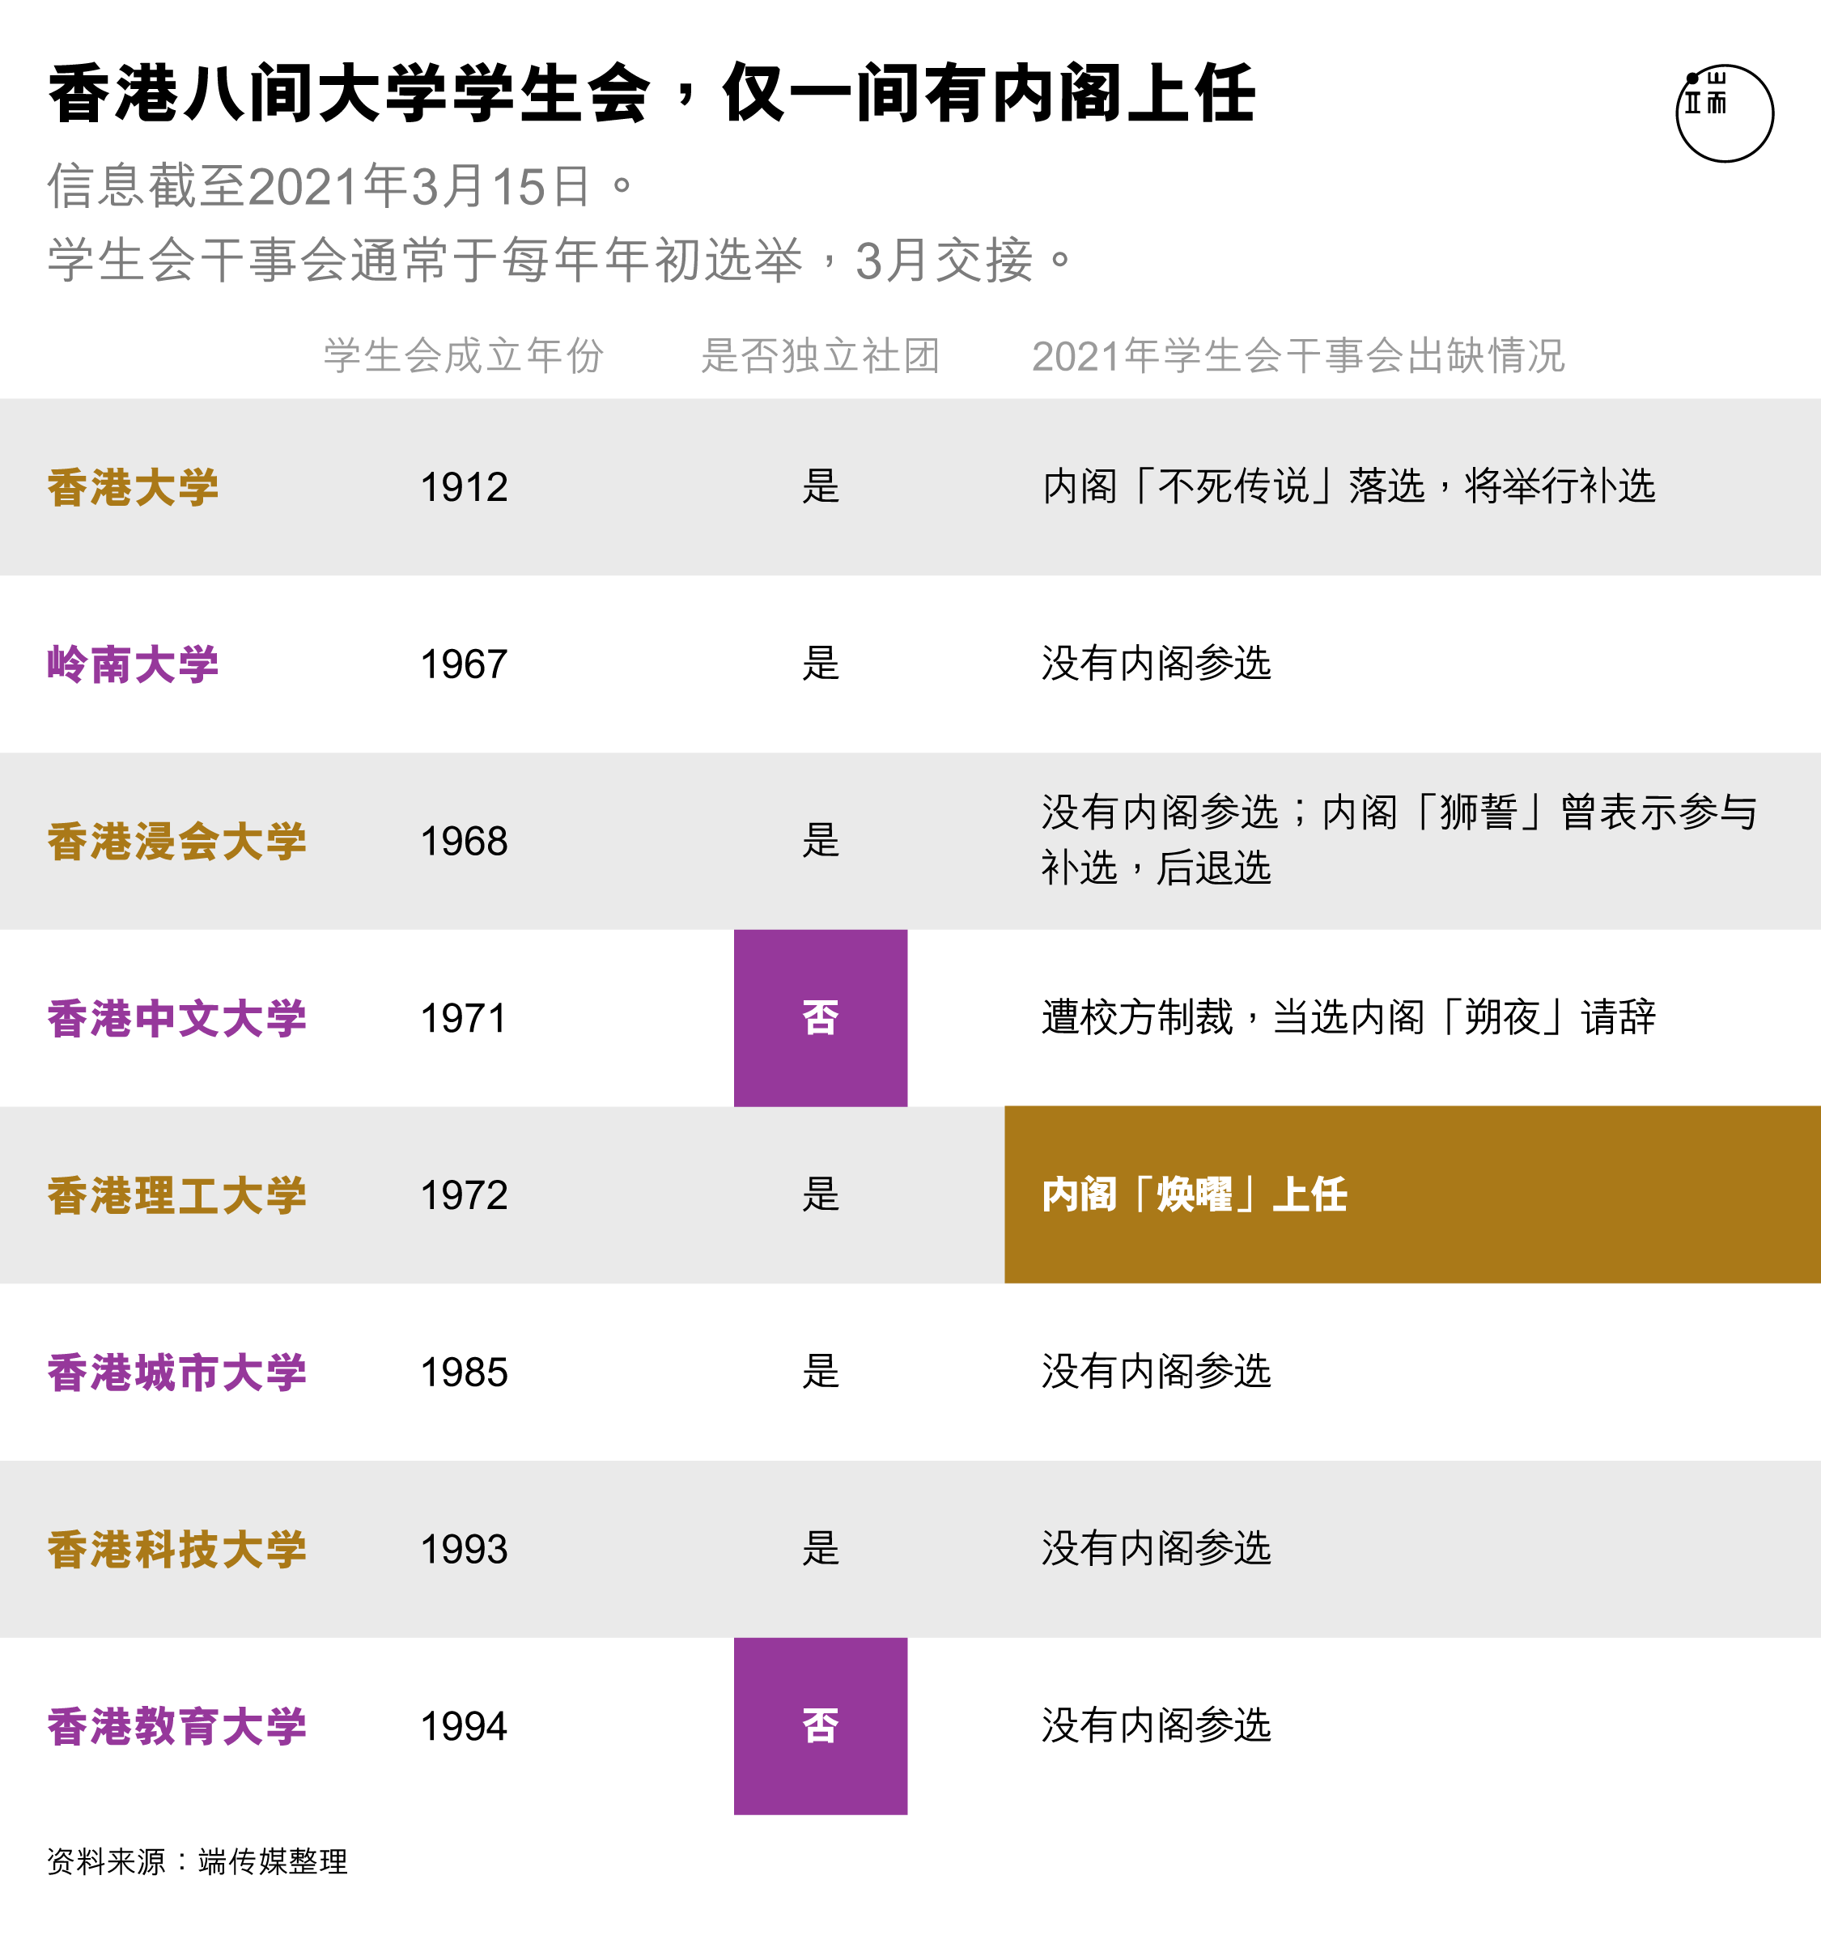Click the 遭校方制裁 status text for 香港中文大学
1821x1939 pixels.
point(1137,1018)
